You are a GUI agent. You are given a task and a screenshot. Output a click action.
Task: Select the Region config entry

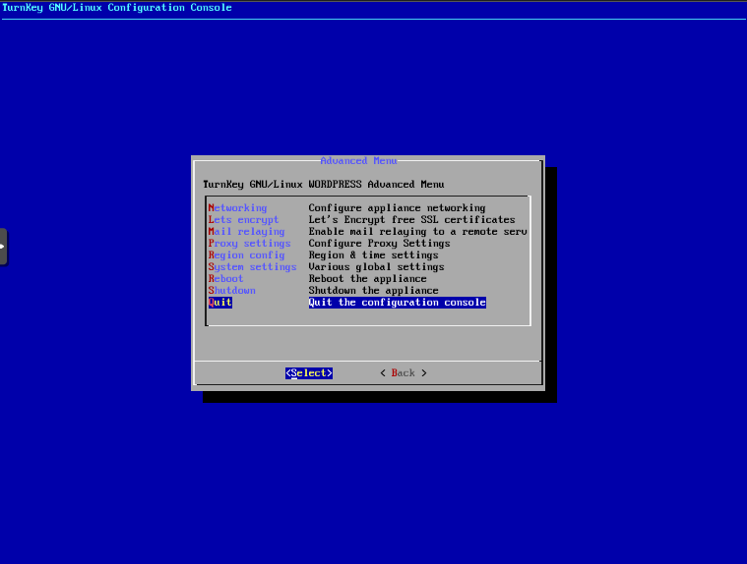point(246,255)
